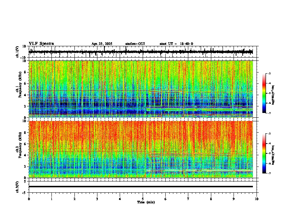
Task: Click the "-3" label on ch.1 color scale
Action: click(269, 74)
